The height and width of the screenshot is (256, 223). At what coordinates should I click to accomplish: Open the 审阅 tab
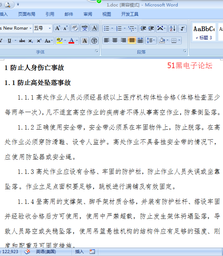(x=88, y=14)
